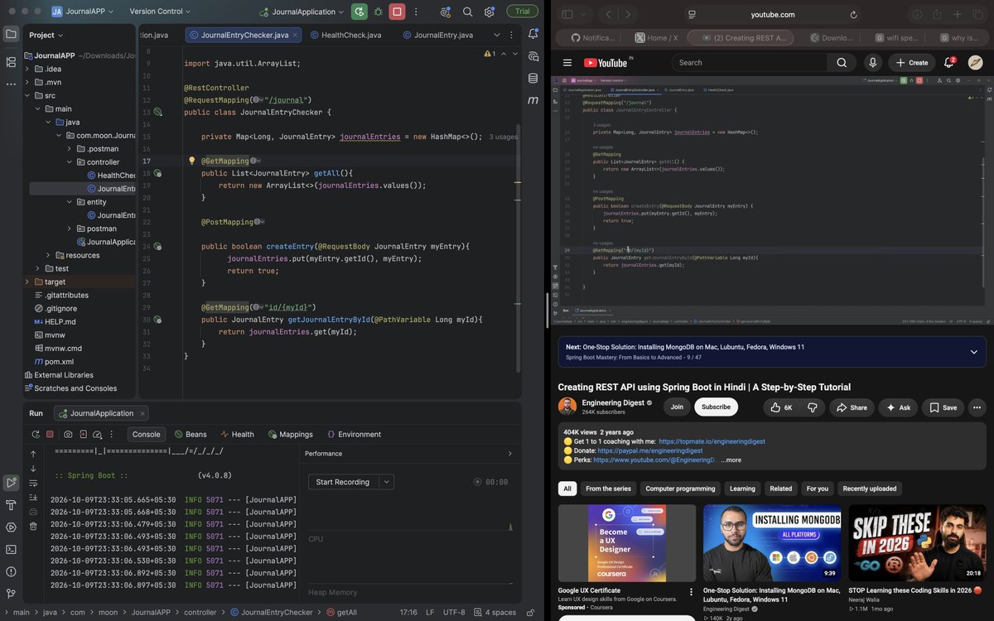Image resolution: width=994 pixels, height=621 pixels.
Task: Open the Start Recording dropdown arrow
Action: click(x=386, y=482)
